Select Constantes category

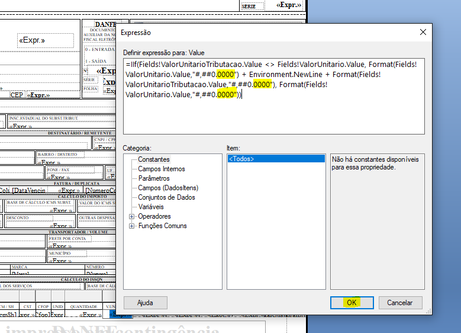154,159
